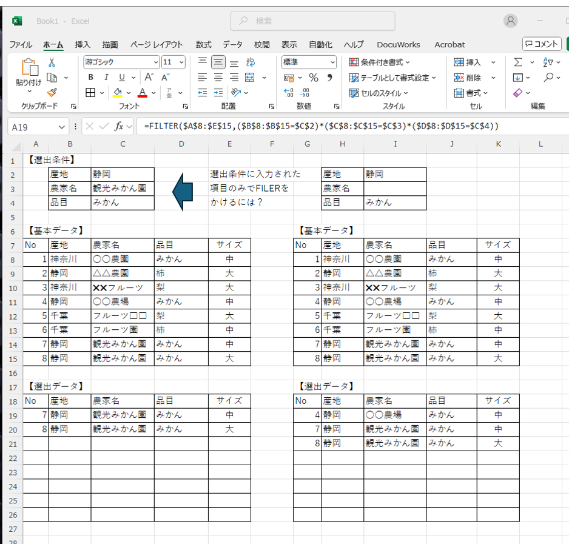The width and height of the screenshot is (569, 544).
Task: Align text to bottom
Action: point(234,62)
